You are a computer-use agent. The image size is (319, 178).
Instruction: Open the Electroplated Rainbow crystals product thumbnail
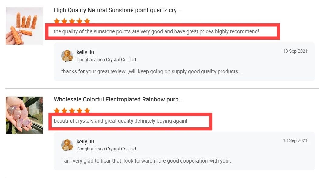pyautogui.click(x=24, y=115)
